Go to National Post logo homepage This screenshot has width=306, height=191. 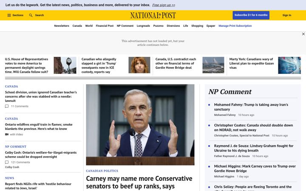(x=153, y=15)
